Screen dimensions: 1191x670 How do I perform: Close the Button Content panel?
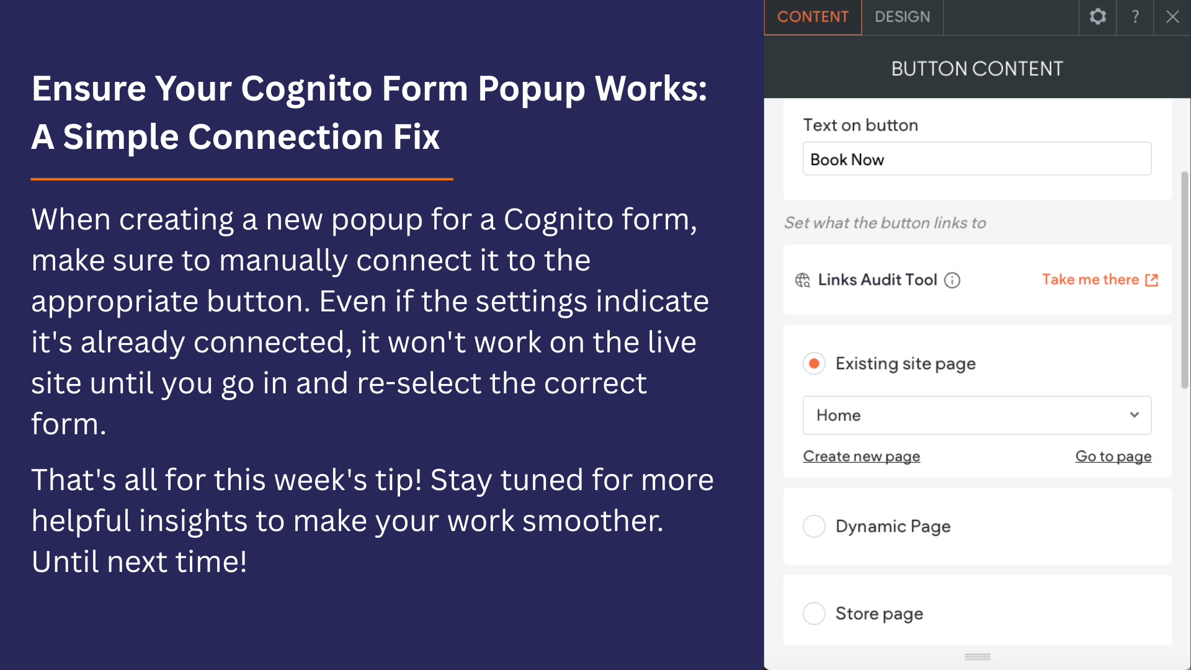[1172, 17]
